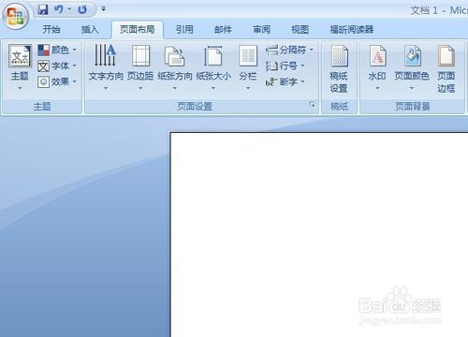Open theme 字体 options

[57, 66]
